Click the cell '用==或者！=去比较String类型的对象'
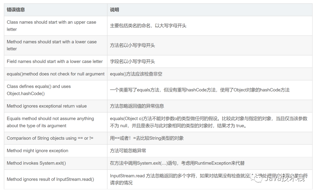This screenshot has height=192, width=315. (210, 138)
